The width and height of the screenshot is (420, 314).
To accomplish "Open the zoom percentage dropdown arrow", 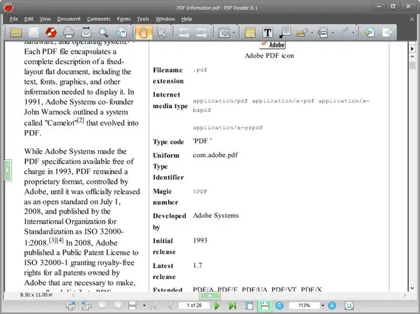I will [323, 306].
